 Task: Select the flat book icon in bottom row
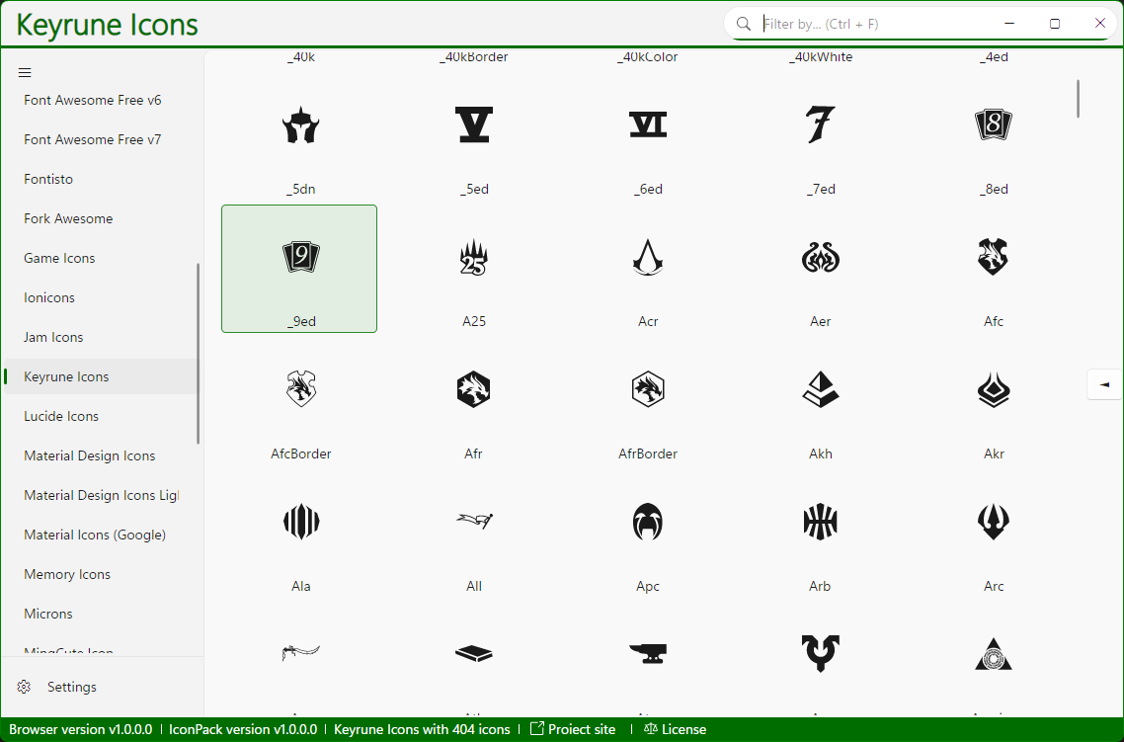pos(474,653)
